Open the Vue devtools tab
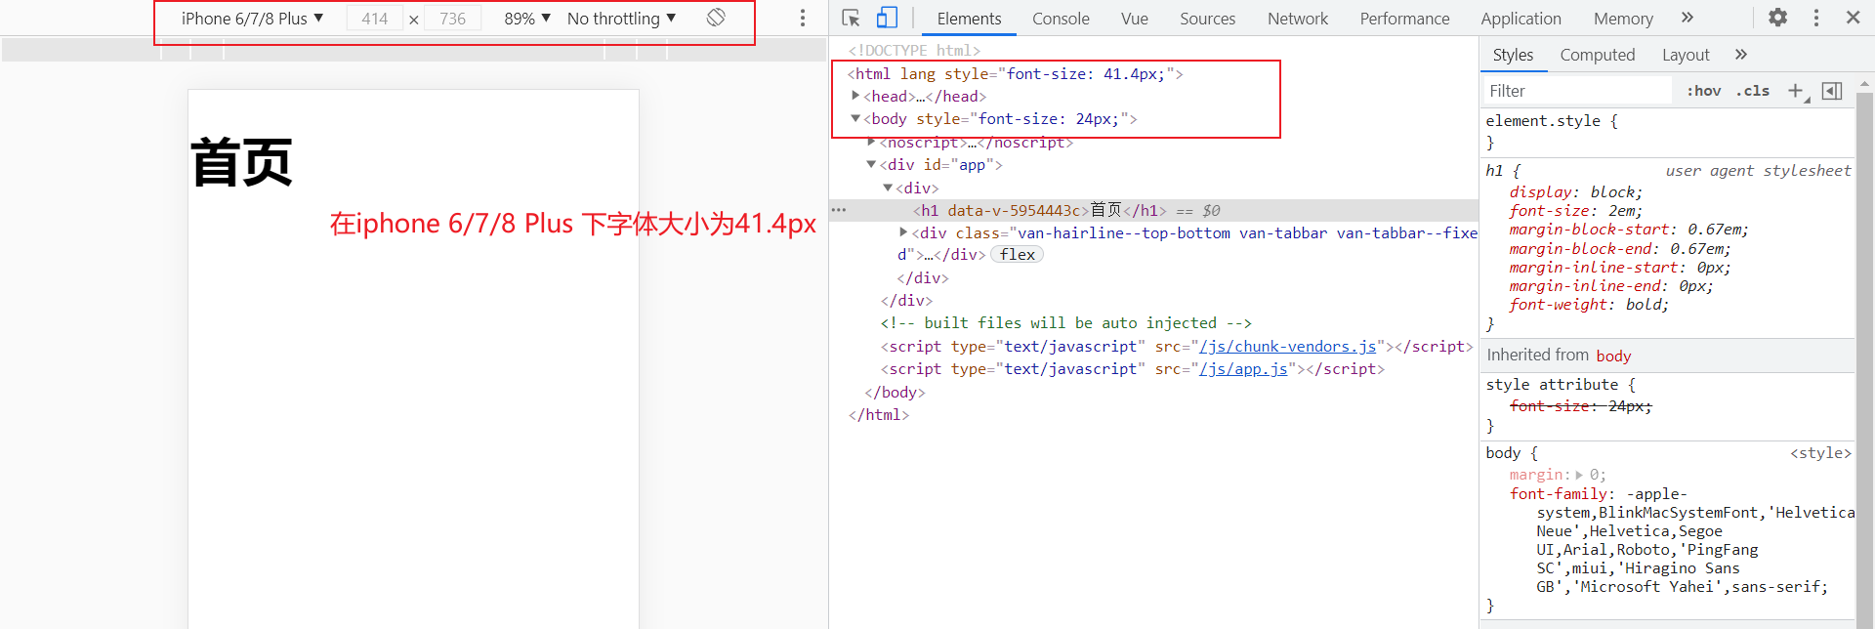This screenshot has width=1875, height=629. tap(1135, 19)
